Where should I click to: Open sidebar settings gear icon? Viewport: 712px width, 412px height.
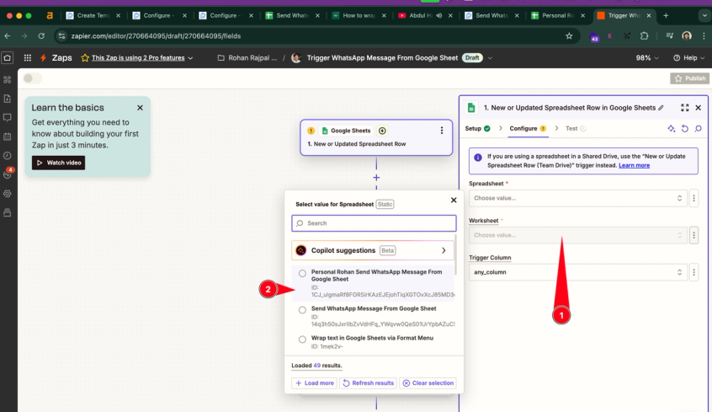click(8, 194)
